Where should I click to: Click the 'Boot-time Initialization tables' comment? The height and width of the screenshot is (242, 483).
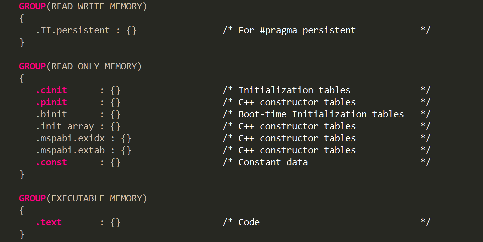pos(321,114)
